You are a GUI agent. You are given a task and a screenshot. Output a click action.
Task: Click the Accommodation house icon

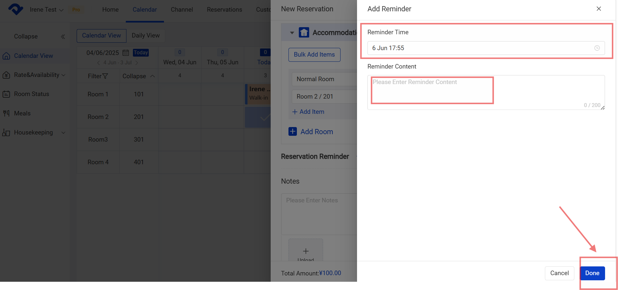tap(304, 32)
